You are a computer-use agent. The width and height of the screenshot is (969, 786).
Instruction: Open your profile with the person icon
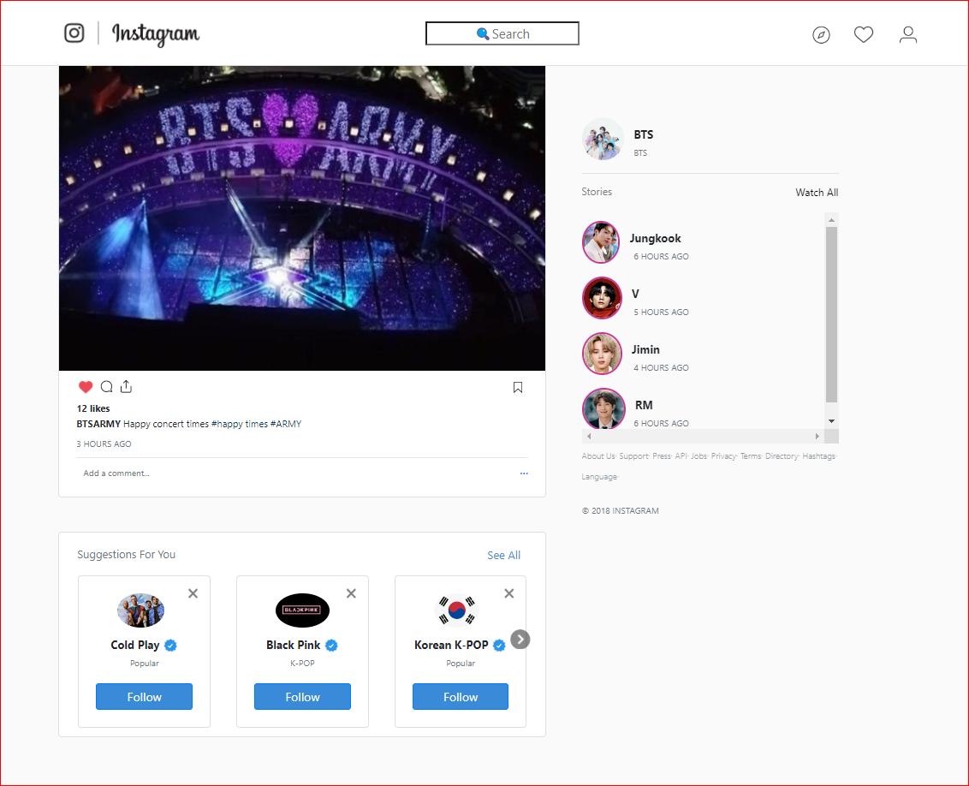tap(908, 34)
